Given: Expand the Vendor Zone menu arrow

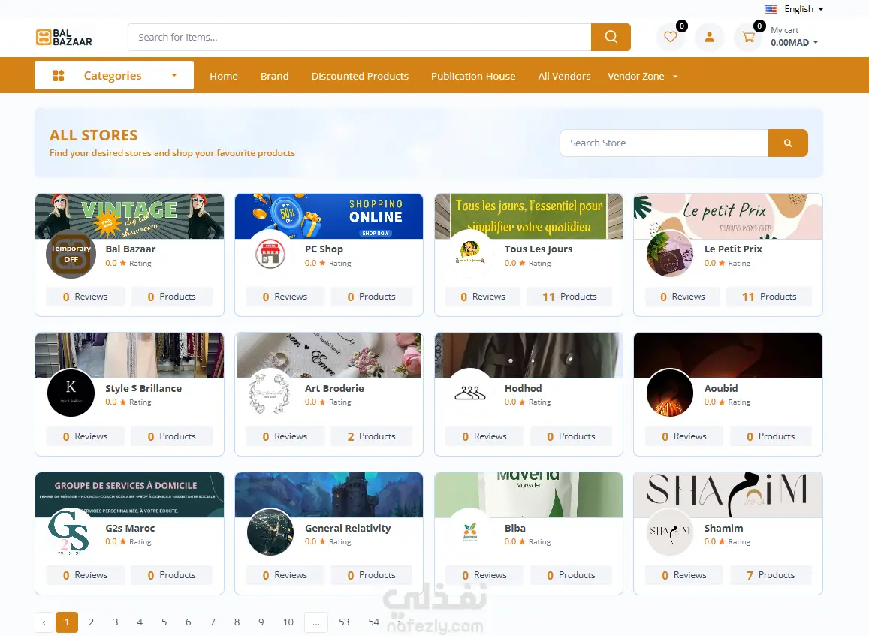Looking at the screenshot, I should 675,77.
